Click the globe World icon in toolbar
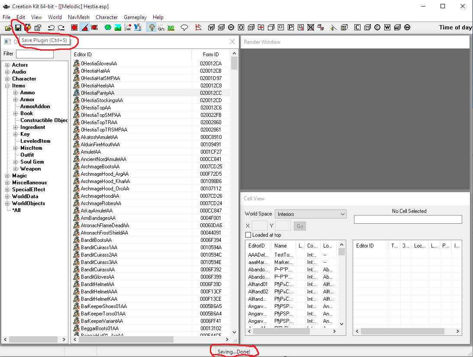This screenshot has width=473, height=357. (107, 28)
